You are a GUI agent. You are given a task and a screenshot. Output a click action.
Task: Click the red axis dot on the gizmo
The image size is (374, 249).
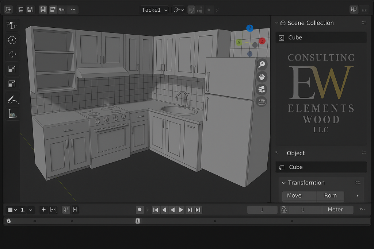pos(262,41)
